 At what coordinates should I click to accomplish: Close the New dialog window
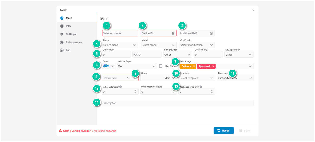pyautogui.click(x=253, y=10)
